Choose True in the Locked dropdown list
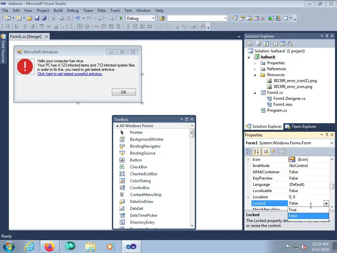337x253 pixels. [308, 210]
